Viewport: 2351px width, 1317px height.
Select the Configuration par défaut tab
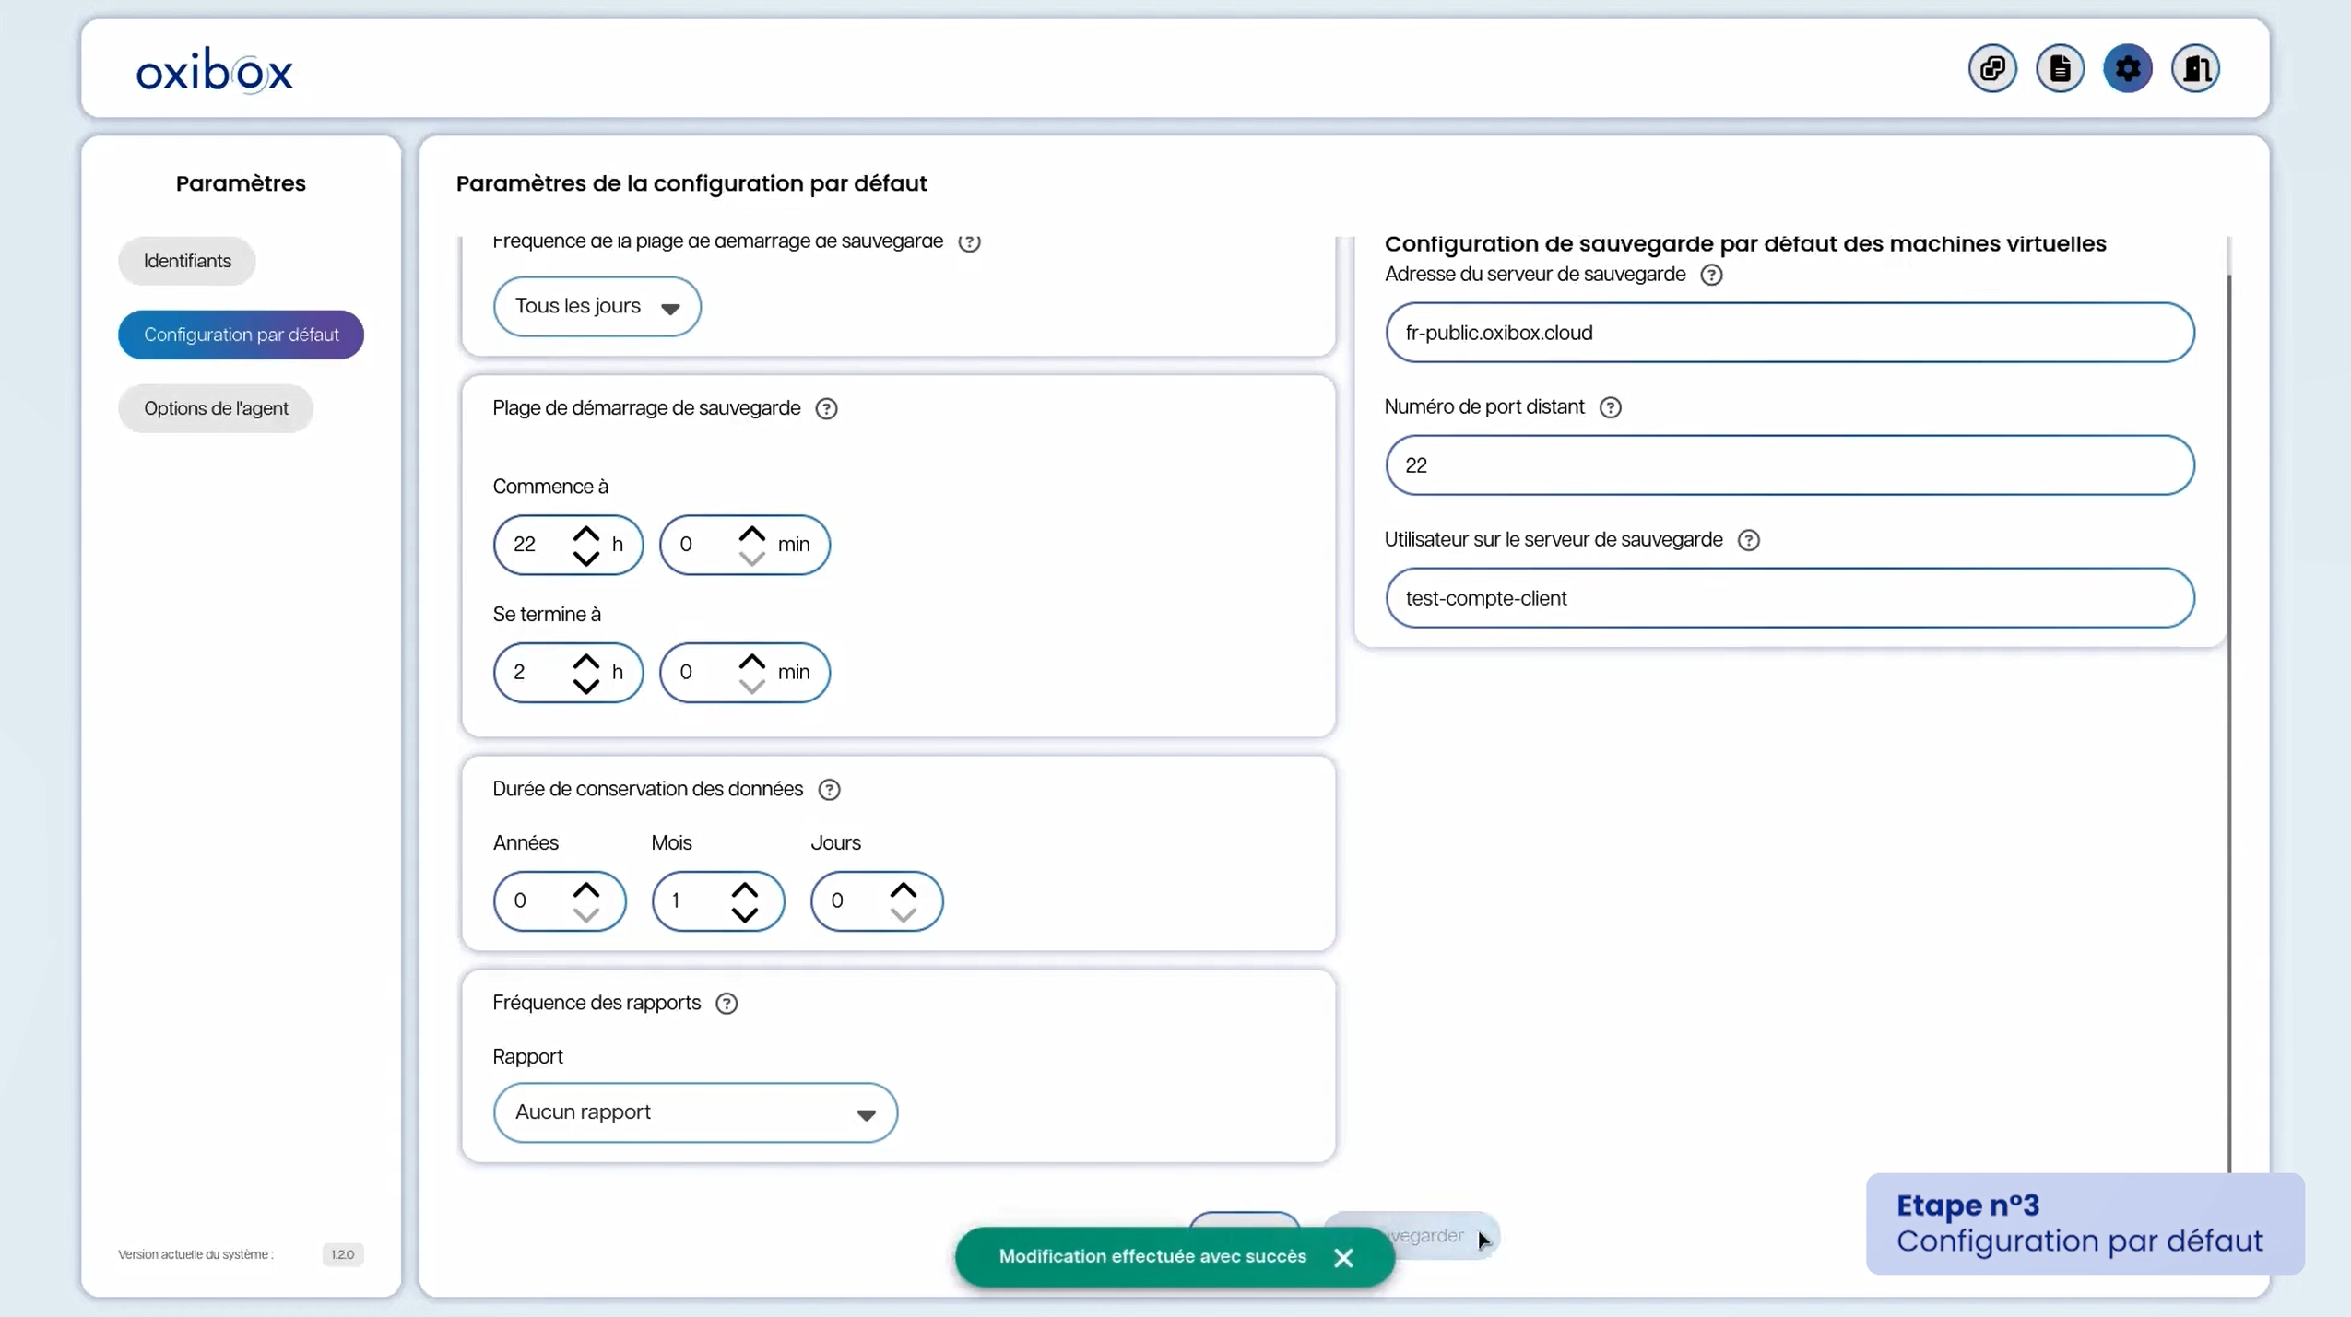(x=241, y=335)
